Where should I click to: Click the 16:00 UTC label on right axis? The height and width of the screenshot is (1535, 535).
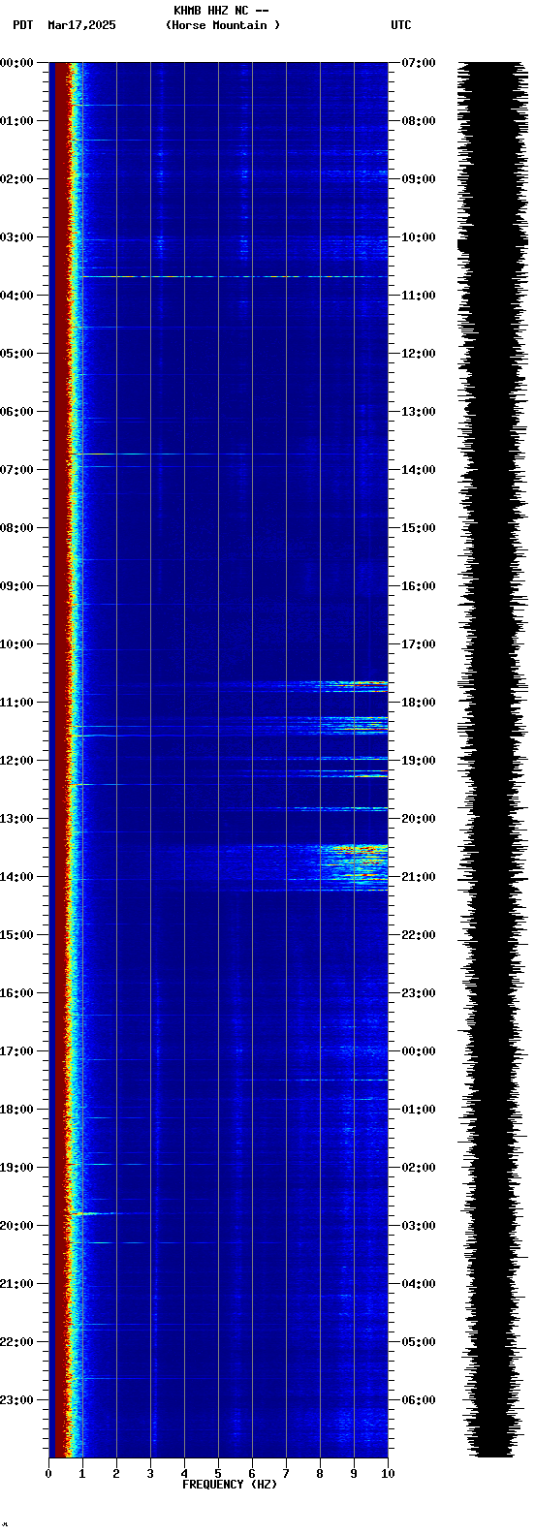[419, 586]
